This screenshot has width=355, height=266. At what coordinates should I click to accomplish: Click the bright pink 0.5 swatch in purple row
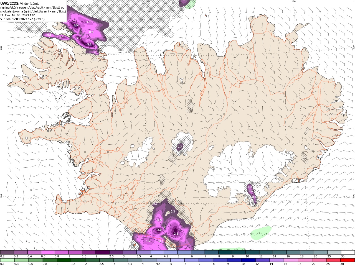[48, 252]
